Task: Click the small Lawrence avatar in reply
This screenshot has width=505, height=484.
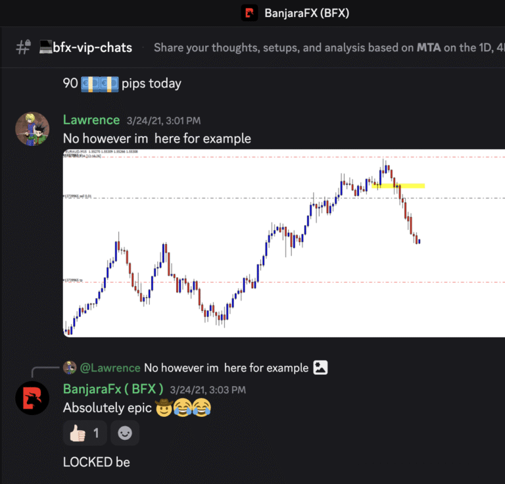Action: (x=70, y=368)
